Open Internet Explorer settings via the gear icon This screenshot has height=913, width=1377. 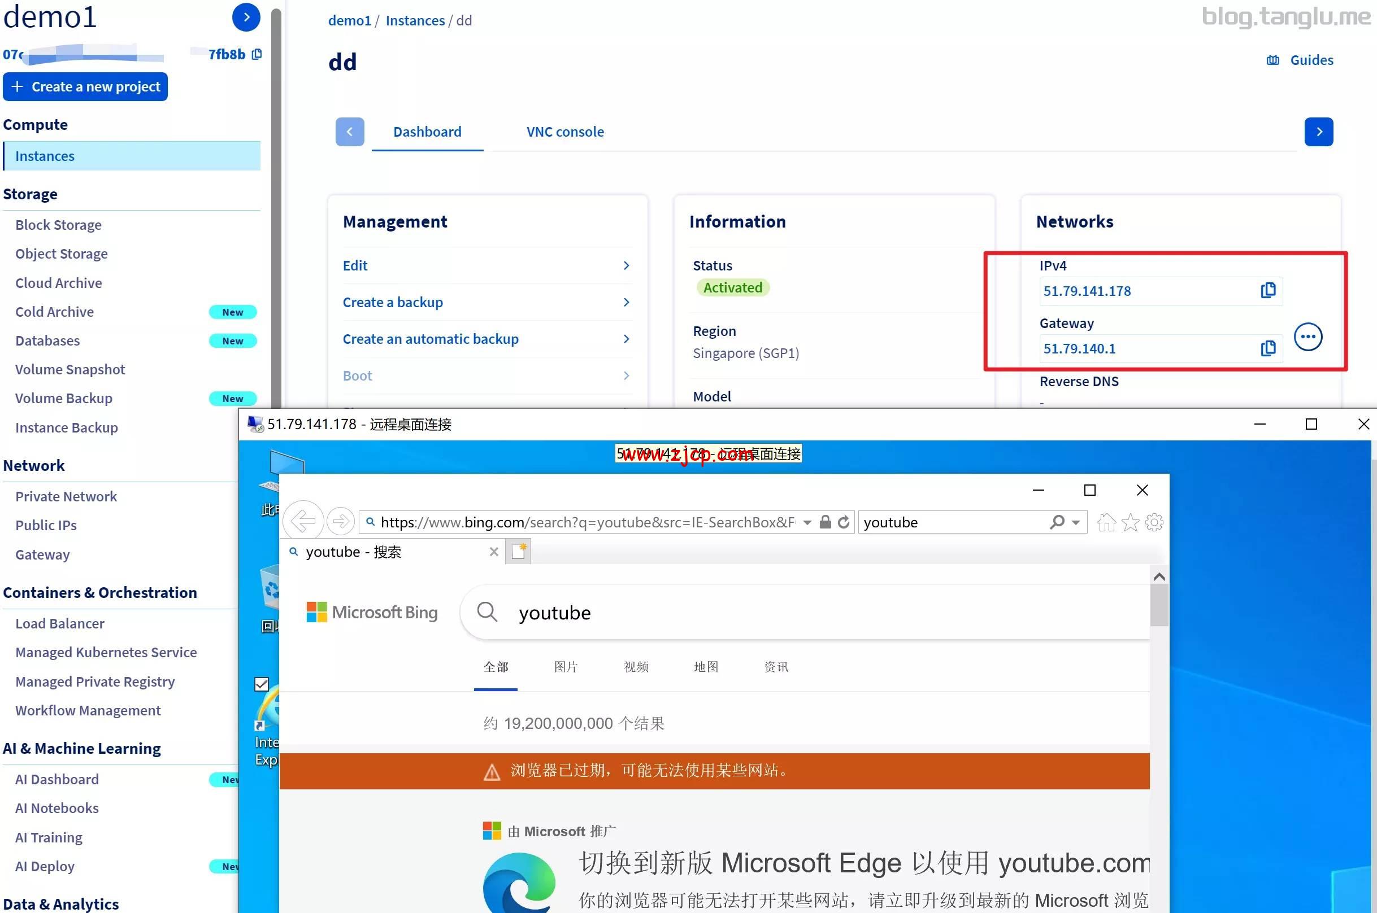[1154, 522]
